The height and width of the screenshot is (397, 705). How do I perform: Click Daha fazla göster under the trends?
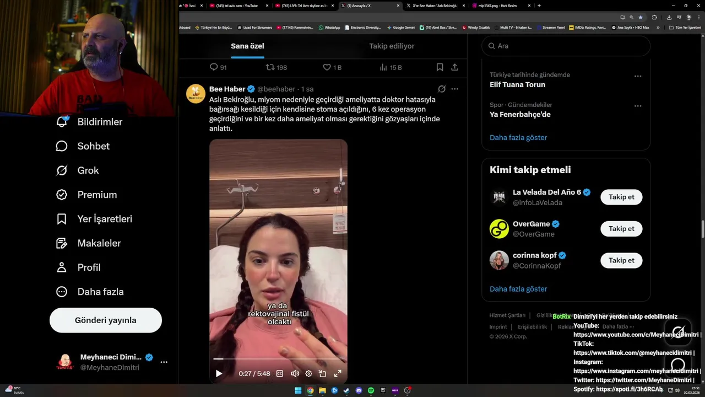click(x=518, y=137)
